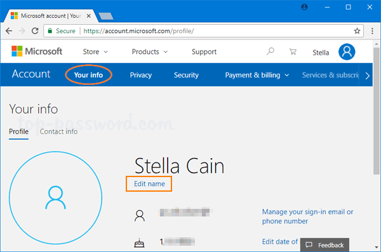Click the Stella account avatar icon

pos(347,52)
